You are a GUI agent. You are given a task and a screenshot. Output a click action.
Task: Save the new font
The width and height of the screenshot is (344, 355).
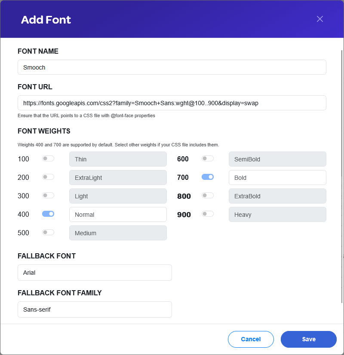tap(309, 339)
